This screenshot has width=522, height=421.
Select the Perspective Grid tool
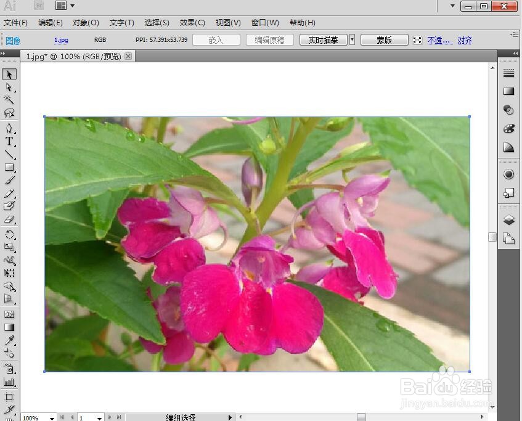pos(9,299)
